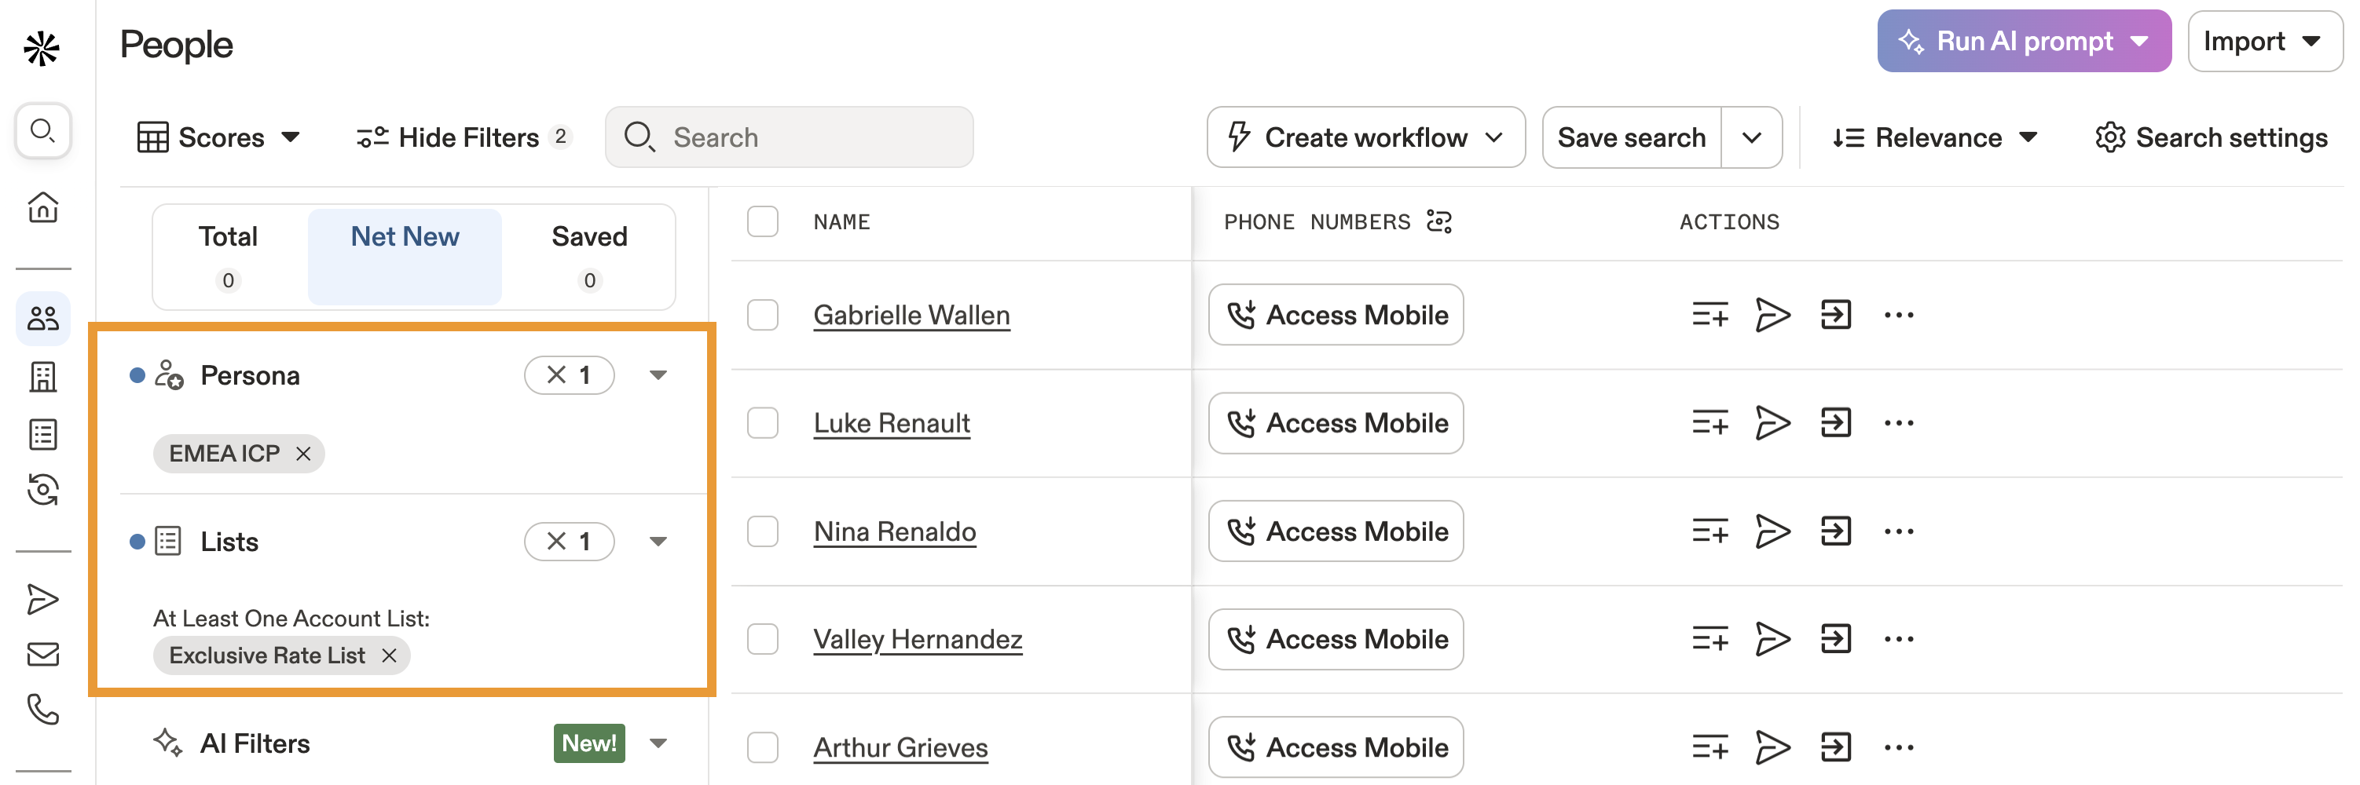Viewport: 2360px width, 785px height.
Task: Send email to Luke Renault using paper-plane icon
Action: (x=1774, y=422)
